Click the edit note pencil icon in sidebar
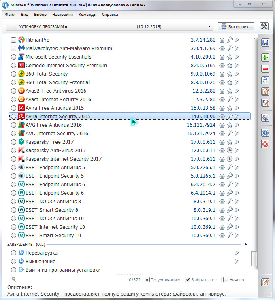The image size is (275, 300). [265, 91]
